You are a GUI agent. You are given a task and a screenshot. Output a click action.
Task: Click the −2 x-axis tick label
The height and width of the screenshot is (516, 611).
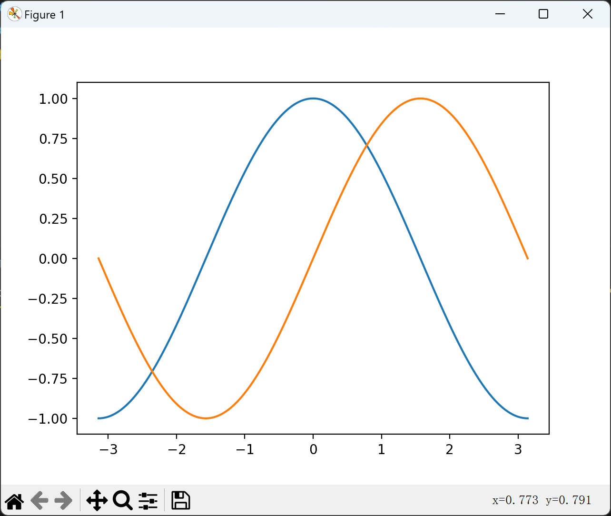pos(177,450)
